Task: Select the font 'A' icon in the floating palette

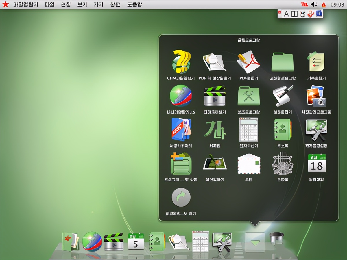Action: coord(286,14)
